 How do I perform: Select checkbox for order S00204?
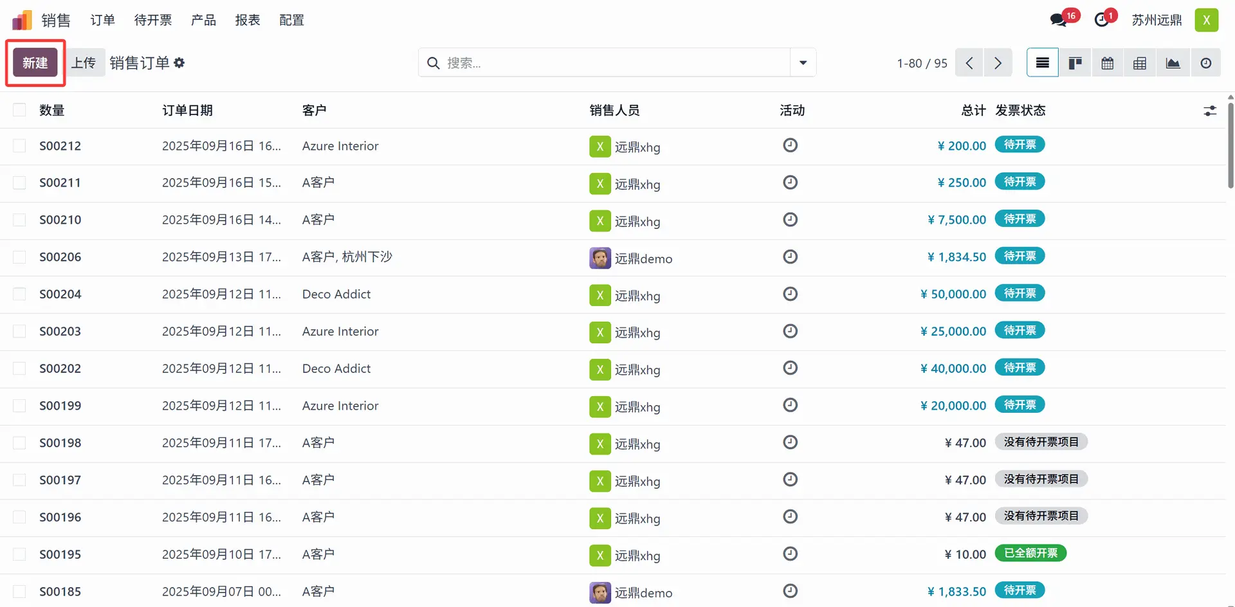point(20,294)
